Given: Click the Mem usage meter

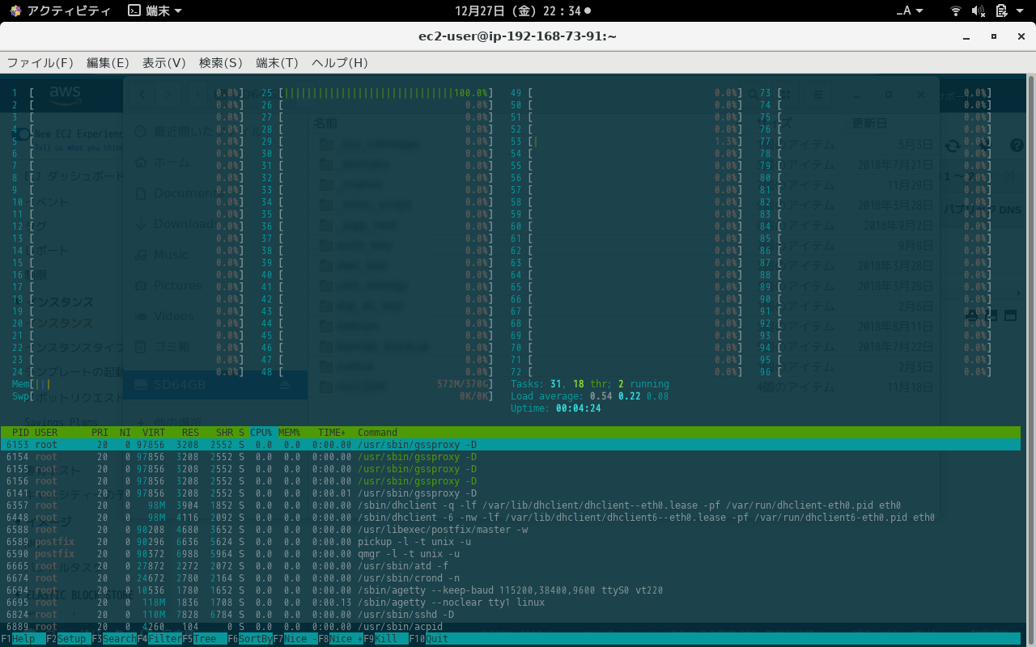Looking at the screenshot, I should point(252,384).
